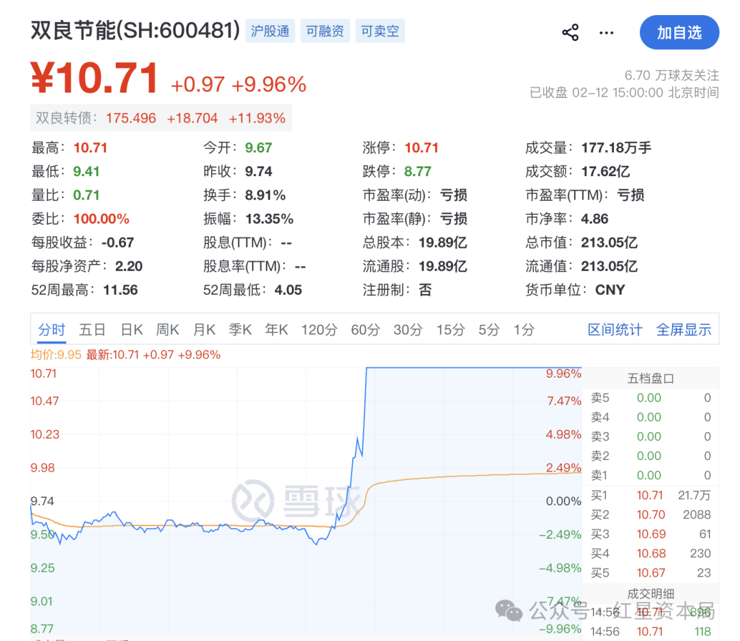Viewport: 740px width, 641px height.
Task: Click the 换手 value 8.91%
Action: click(x=265, y=195)
